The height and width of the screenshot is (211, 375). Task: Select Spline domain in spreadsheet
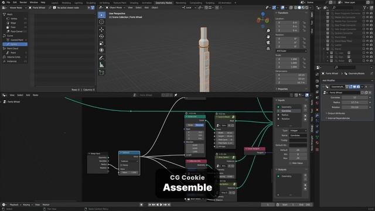pyautogui.click(x=15, y=45)
